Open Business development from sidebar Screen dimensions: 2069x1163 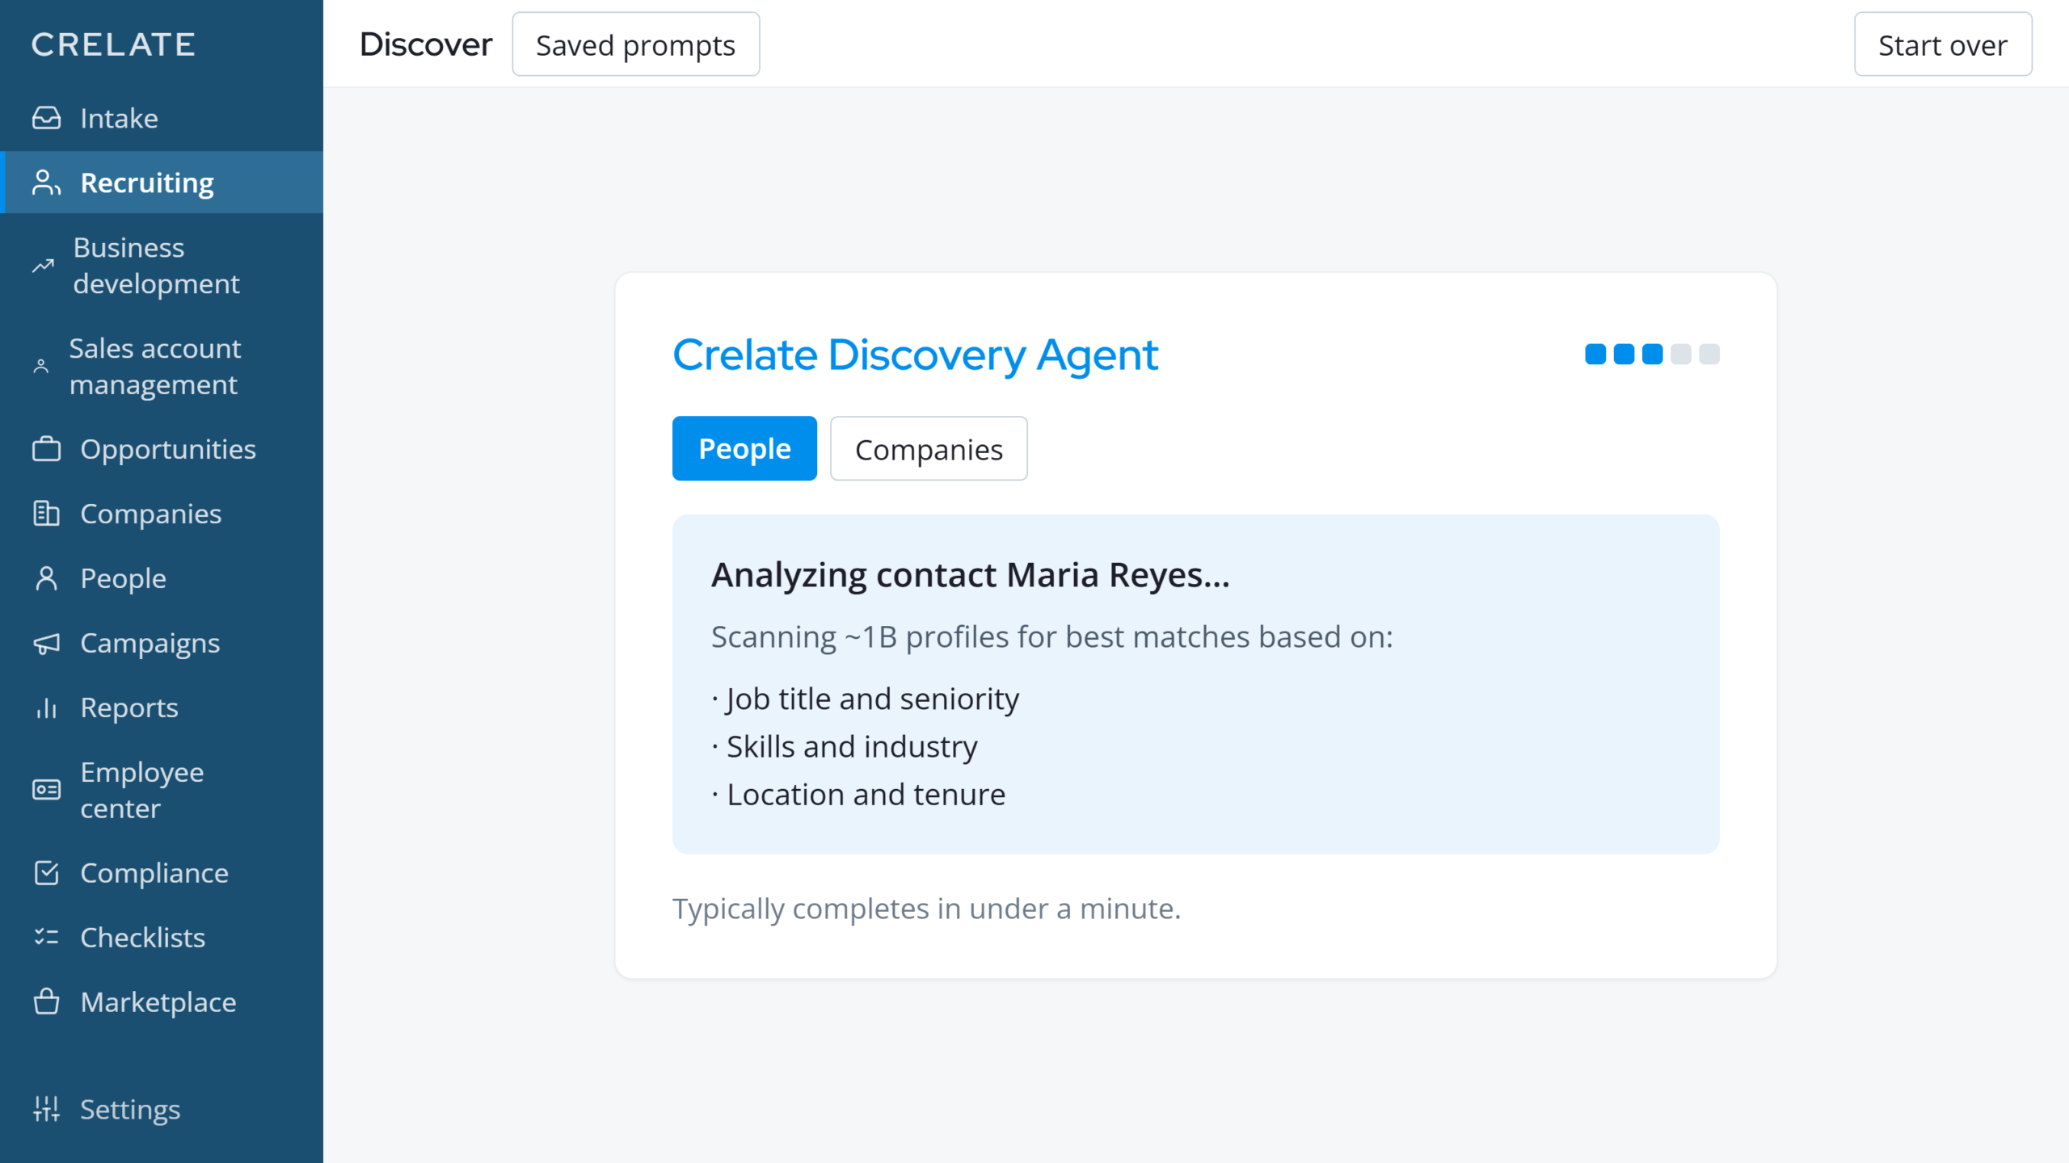click(162, 266)
